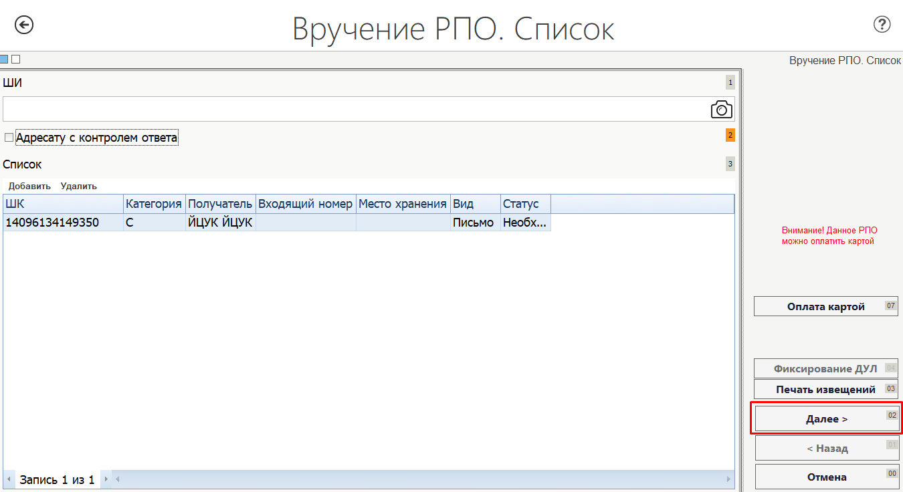Click the horizontal scrollbar right arrow

pos(729,479)
